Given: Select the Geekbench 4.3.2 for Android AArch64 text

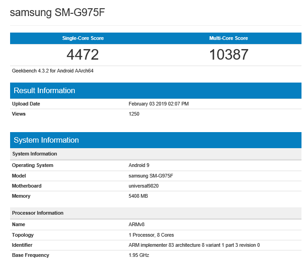Looking at the screenshot, I should pyautogui.click(x=53, y=71).
